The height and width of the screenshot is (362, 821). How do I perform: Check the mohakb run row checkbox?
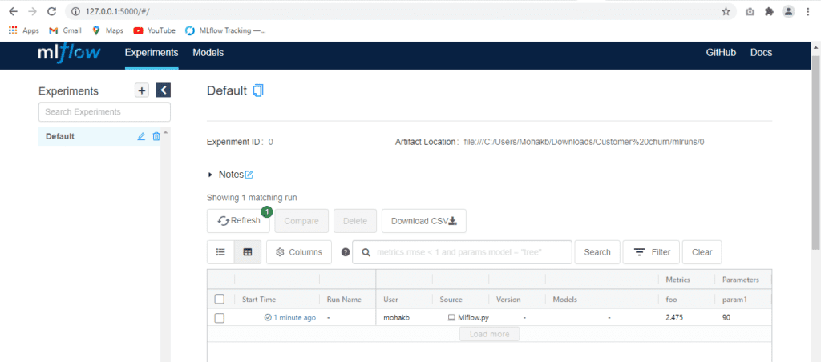point(220,318)
